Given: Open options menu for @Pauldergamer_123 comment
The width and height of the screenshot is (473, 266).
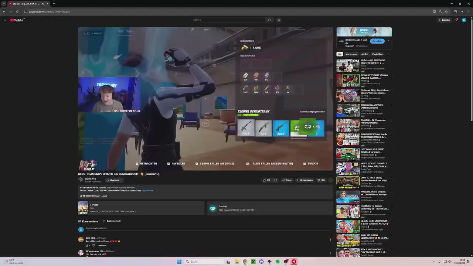Looking at the screenshot, I should pos(330,253).
